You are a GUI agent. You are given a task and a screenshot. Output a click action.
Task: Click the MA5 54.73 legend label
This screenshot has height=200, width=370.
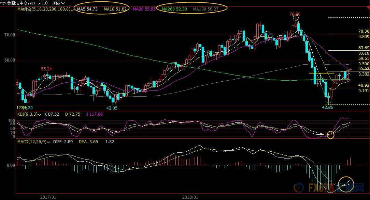tap(88, 9)
